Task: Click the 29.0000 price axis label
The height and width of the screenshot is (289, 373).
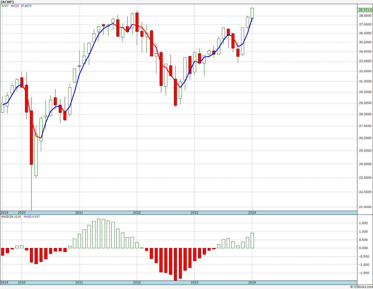Action: click(x=365, y=103)
